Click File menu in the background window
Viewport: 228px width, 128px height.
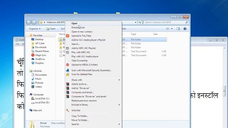[17, 44]
